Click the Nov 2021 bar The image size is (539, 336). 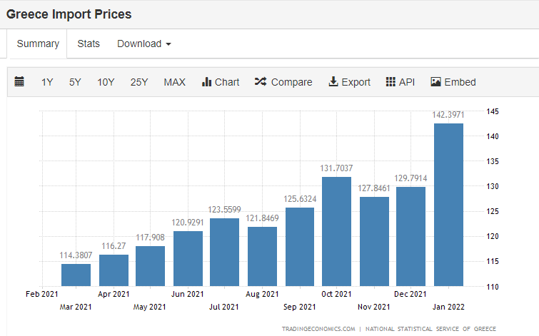click(374, 242)
